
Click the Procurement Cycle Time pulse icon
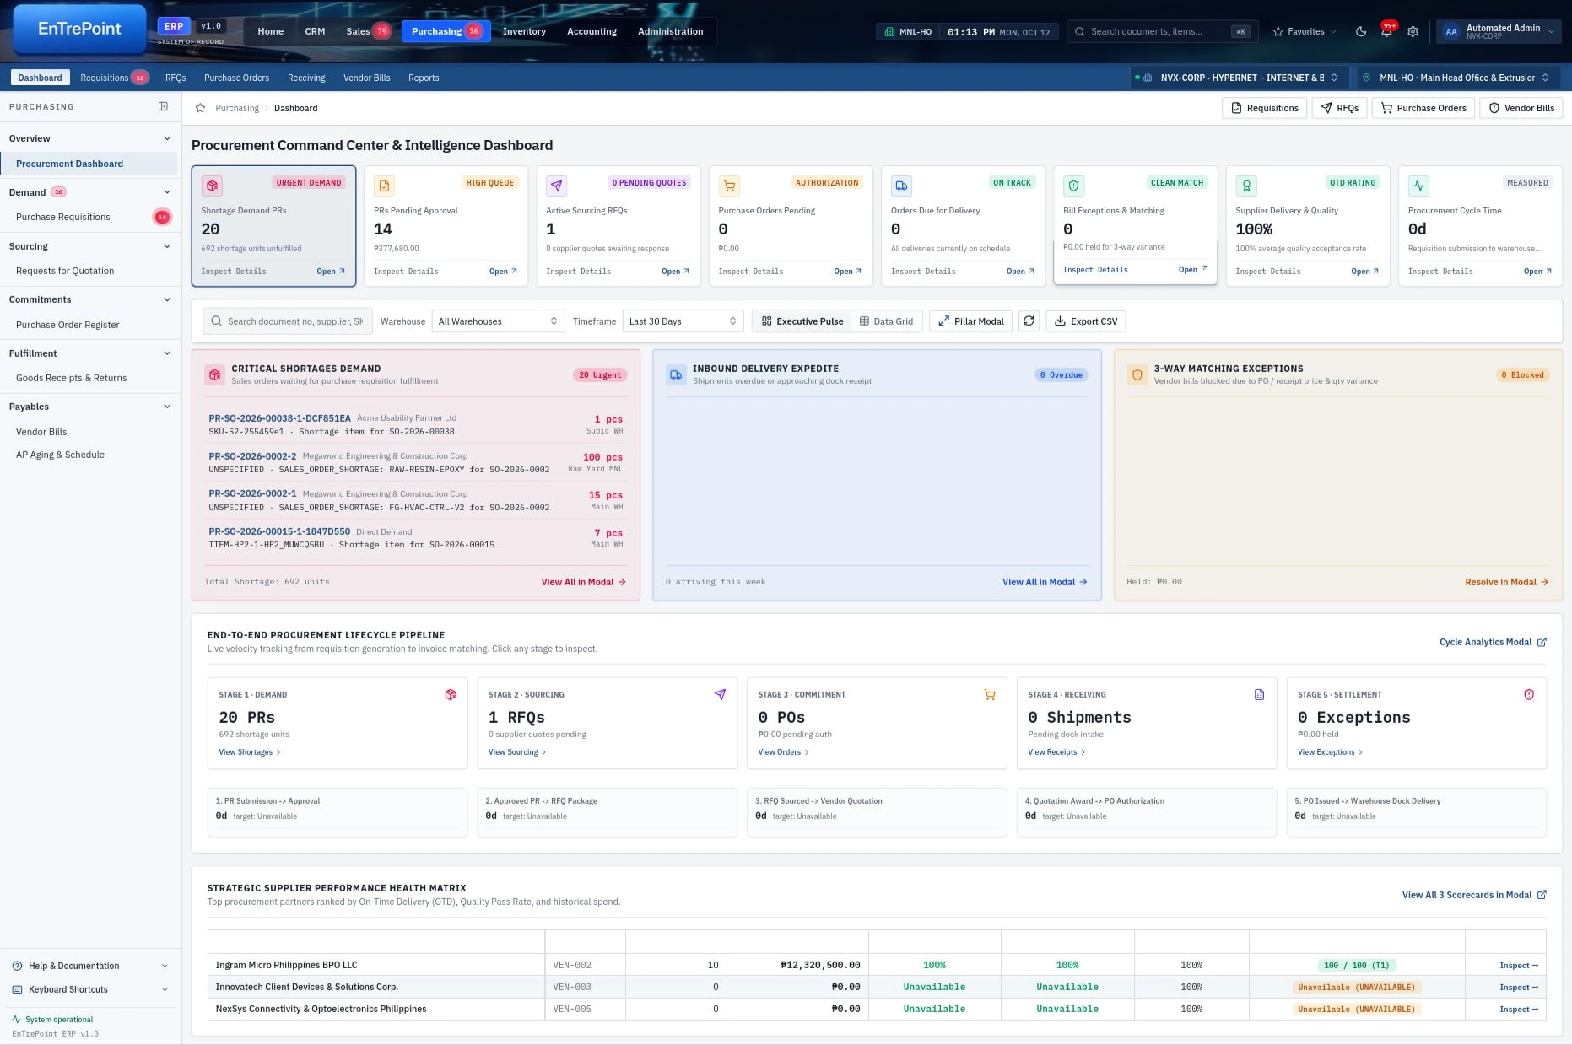tap(1418, 185)
